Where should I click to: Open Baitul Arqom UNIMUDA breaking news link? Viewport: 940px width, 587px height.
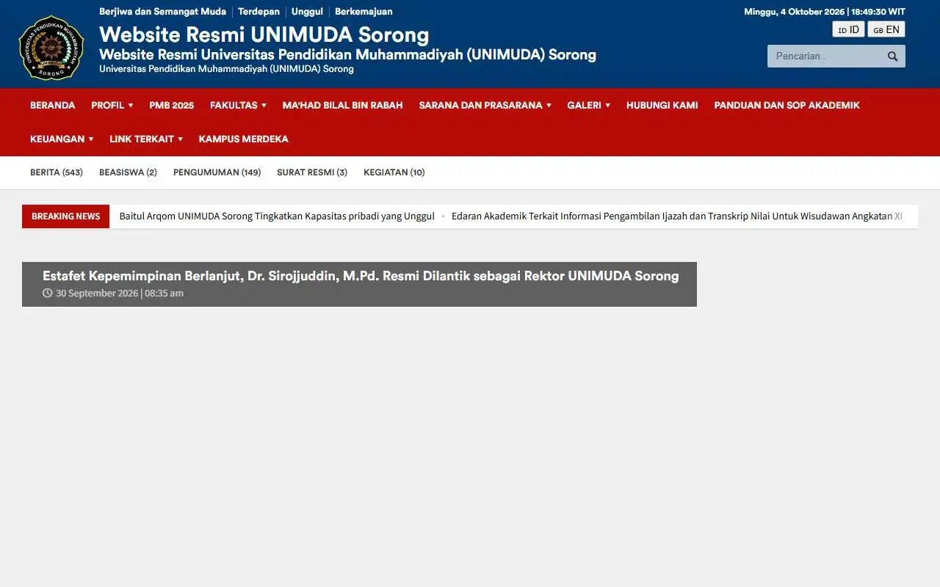click(x=277, y=216)
